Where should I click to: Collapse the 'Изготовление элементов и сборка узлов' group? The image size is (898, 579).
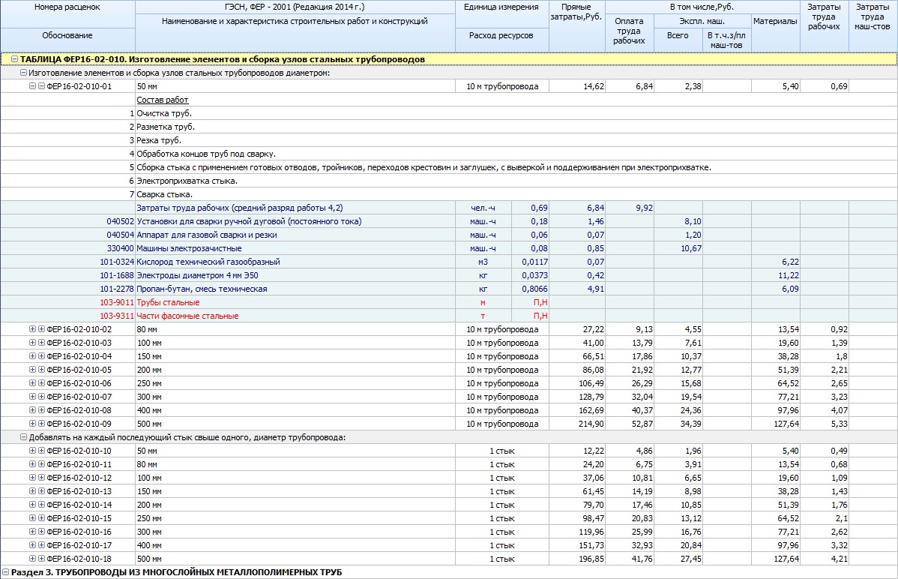pyautogui.click(x=23, y=73)
